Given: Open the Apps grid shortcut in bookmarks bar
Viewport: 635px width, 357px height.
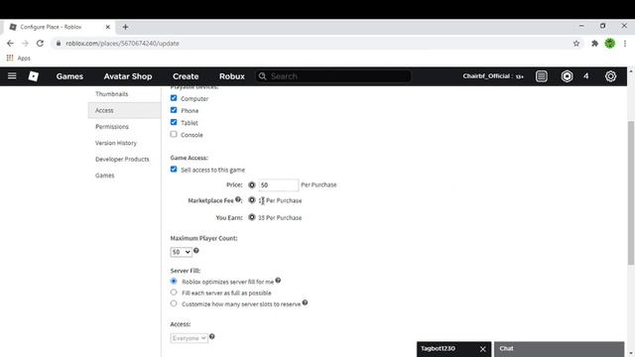Looking at the screenshot, I should point(18,58).
